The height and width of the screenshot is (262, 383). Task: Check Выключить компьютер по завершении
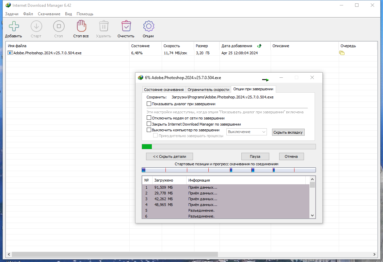pos(149,130)
